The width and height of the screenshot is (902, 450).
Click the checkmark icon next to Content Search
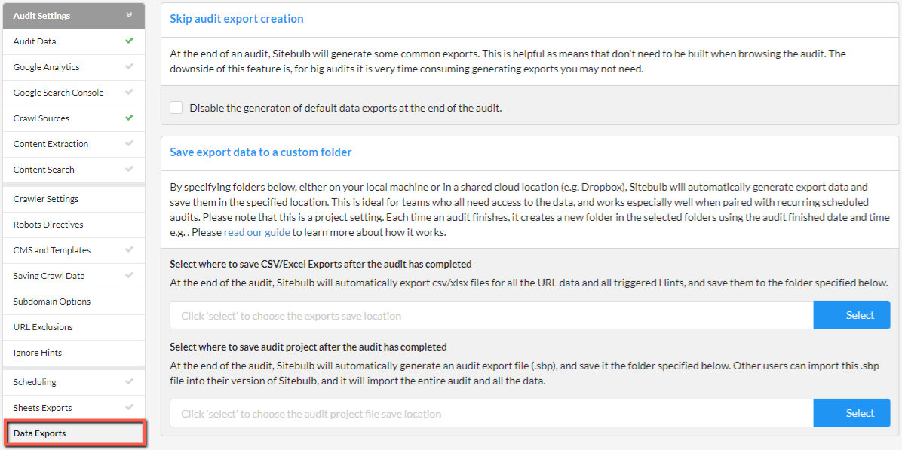[130, 169]
